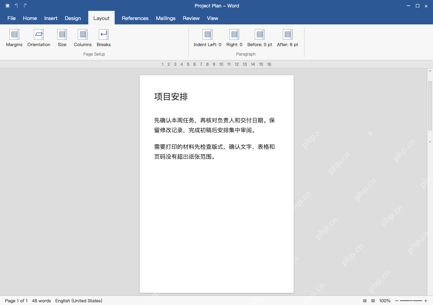This screenshot has height=305, width=433.
Task: Click the vertical scrollbar thumb
Action: coord(430,106)
